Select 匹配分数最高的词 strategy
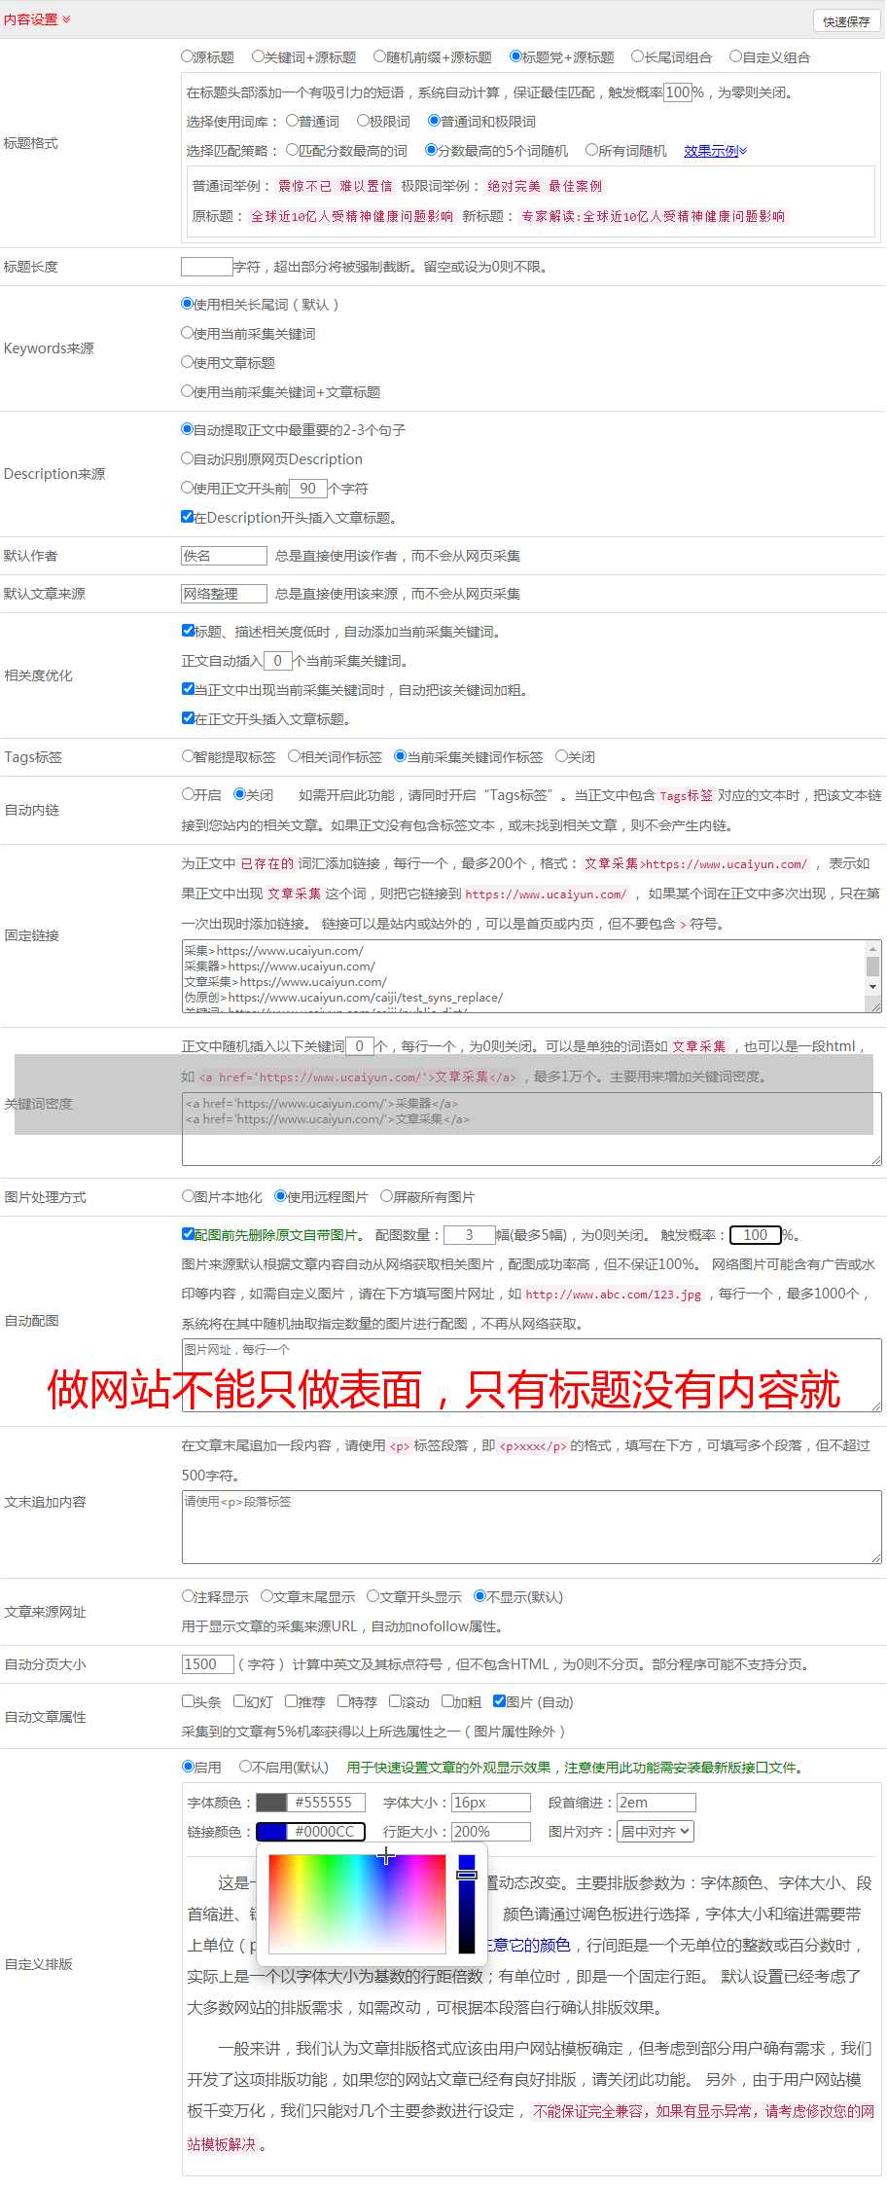 click(x=292, y=150)
